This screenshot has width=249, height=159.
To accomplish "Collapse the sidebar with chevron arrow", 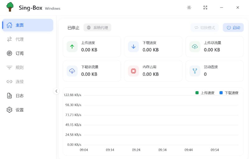I will [x=56, y=91].
